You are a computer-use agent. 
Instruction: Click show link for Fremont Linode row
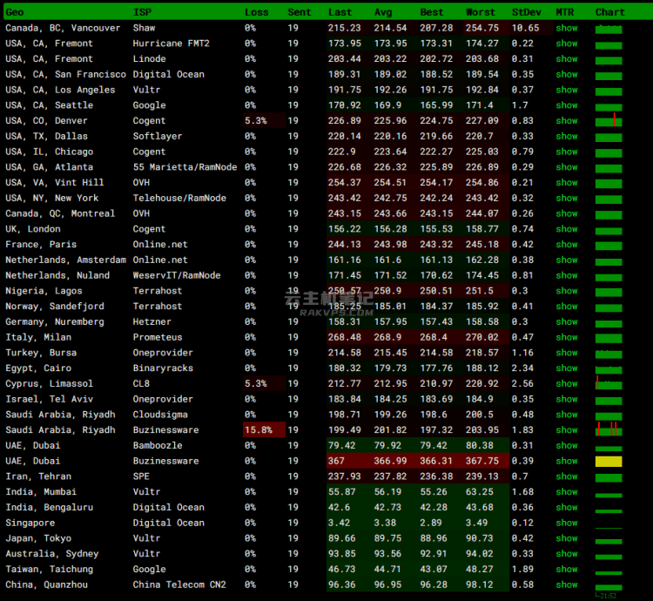coord(567,58)
